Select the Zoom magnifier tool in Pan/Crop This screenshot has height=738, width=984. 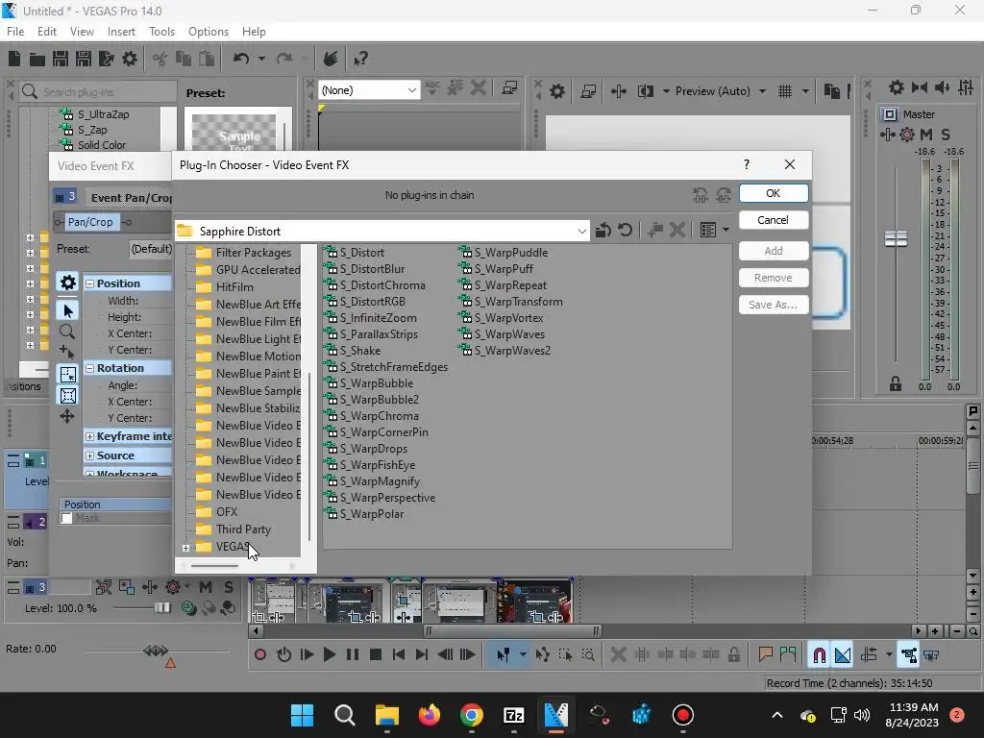67,332
